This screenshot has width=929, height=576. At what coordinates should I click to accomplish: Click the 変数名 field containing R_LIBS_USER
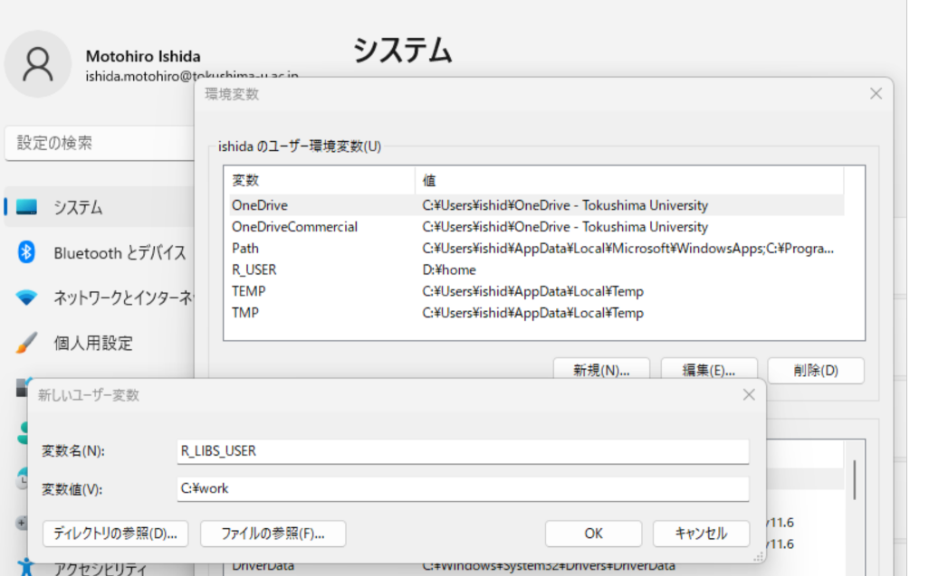point(463,450)
